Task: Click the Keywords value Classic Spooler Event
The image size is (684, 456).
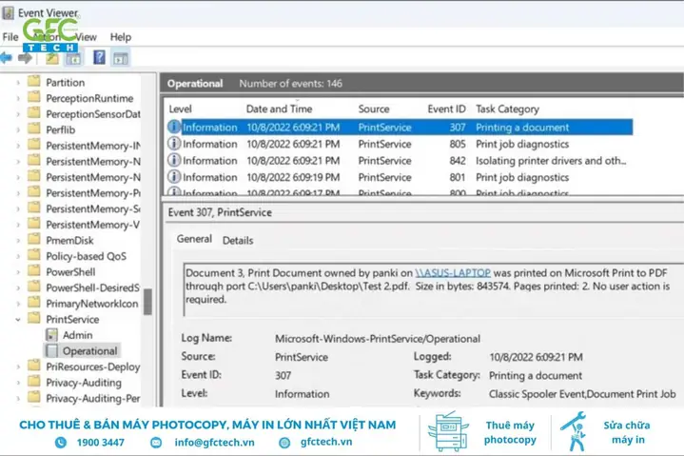Action: [x=582, y=394]
